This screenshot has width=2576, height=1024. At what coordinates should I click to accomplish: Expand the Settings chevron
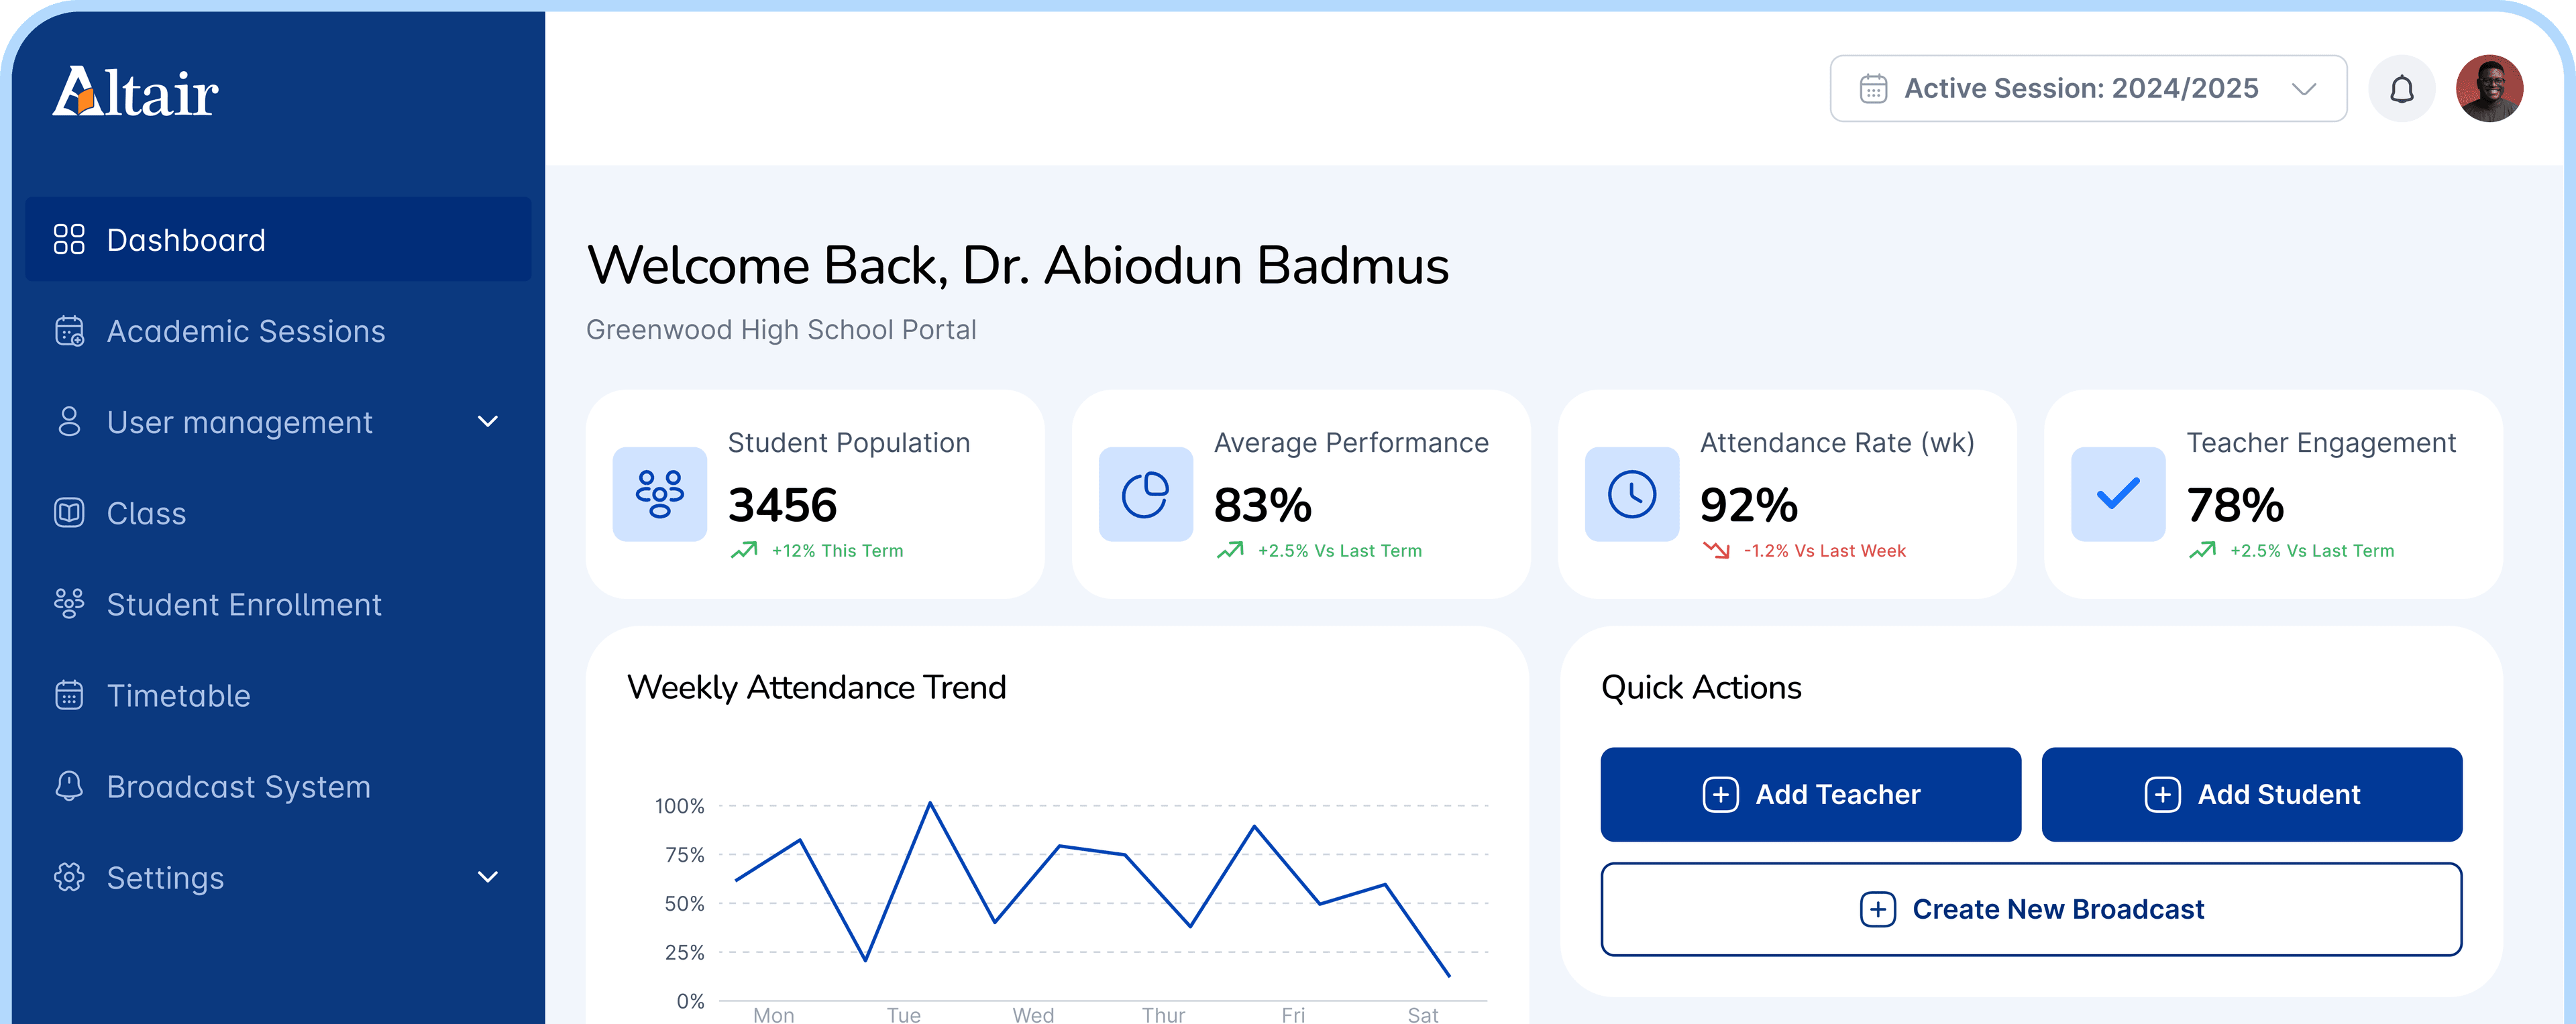[488, 877]
